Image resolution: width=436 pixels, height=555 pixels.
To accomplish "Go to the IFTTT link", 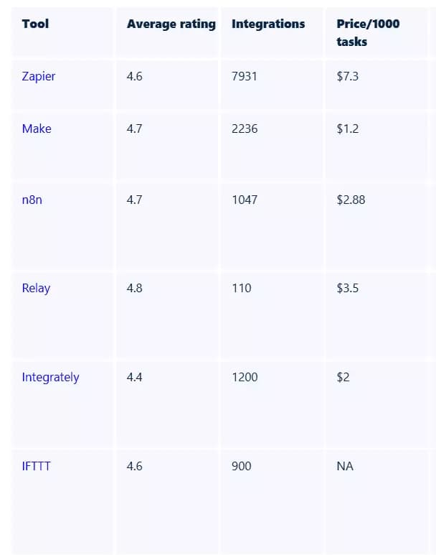I will [36, 466].
